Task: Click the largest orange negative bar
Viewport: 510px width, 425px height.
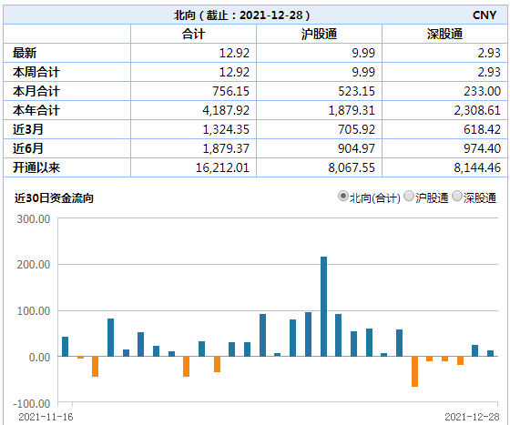Action: pos(414,371)
